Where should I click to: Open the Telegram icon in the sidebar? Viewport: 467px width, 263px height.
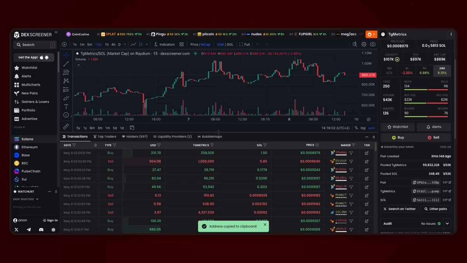pos(28,230)
